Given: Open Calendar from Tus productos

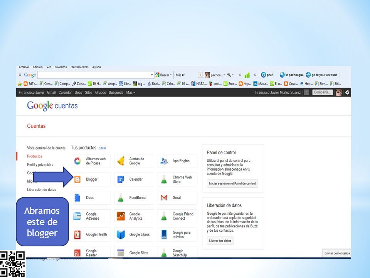Looking at the screenshot, I should point(134,180).
